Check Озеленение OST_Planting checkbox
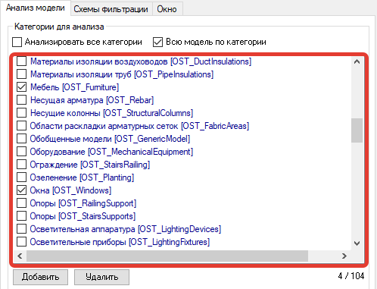Viewport: 377px width, 289px height. [21, 177]
